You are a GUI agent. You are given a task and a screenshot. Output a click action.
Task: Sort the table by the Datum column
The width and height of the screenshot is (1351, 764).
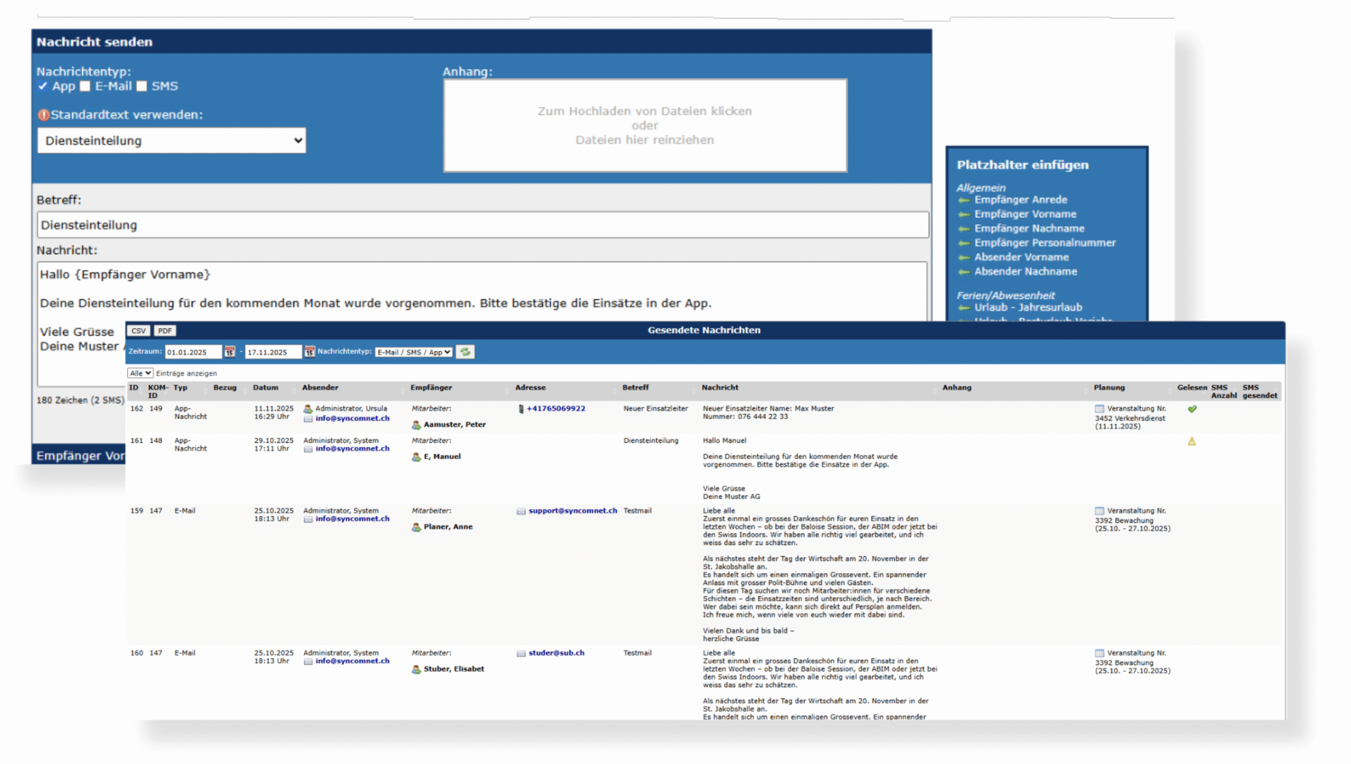tap(265, 388)
